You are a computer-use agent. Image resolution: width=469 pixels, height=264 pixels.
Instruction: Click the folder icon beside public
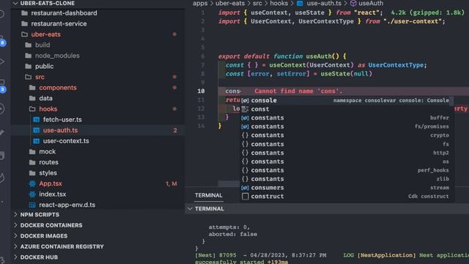click(x=29, y=67)
